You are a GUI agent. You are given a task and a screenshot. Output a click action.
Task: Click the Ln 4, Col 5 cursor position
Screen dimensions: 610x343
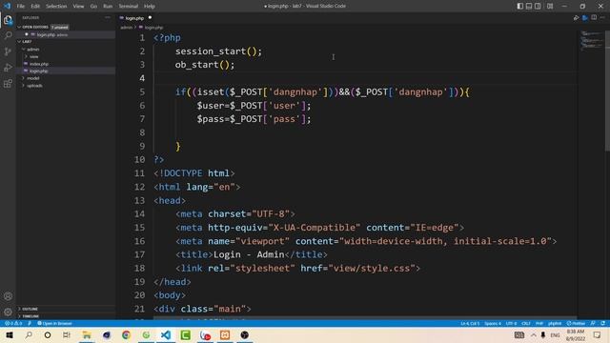[470, 323]
